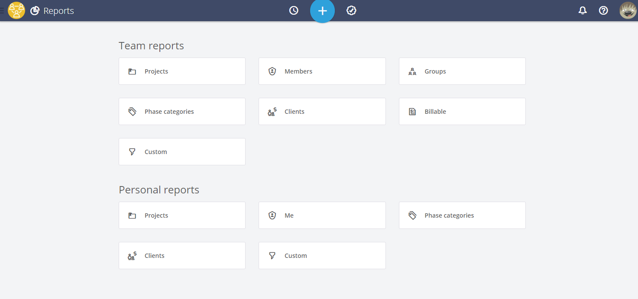Open Team reports Phase categories card

pos(182,112)
